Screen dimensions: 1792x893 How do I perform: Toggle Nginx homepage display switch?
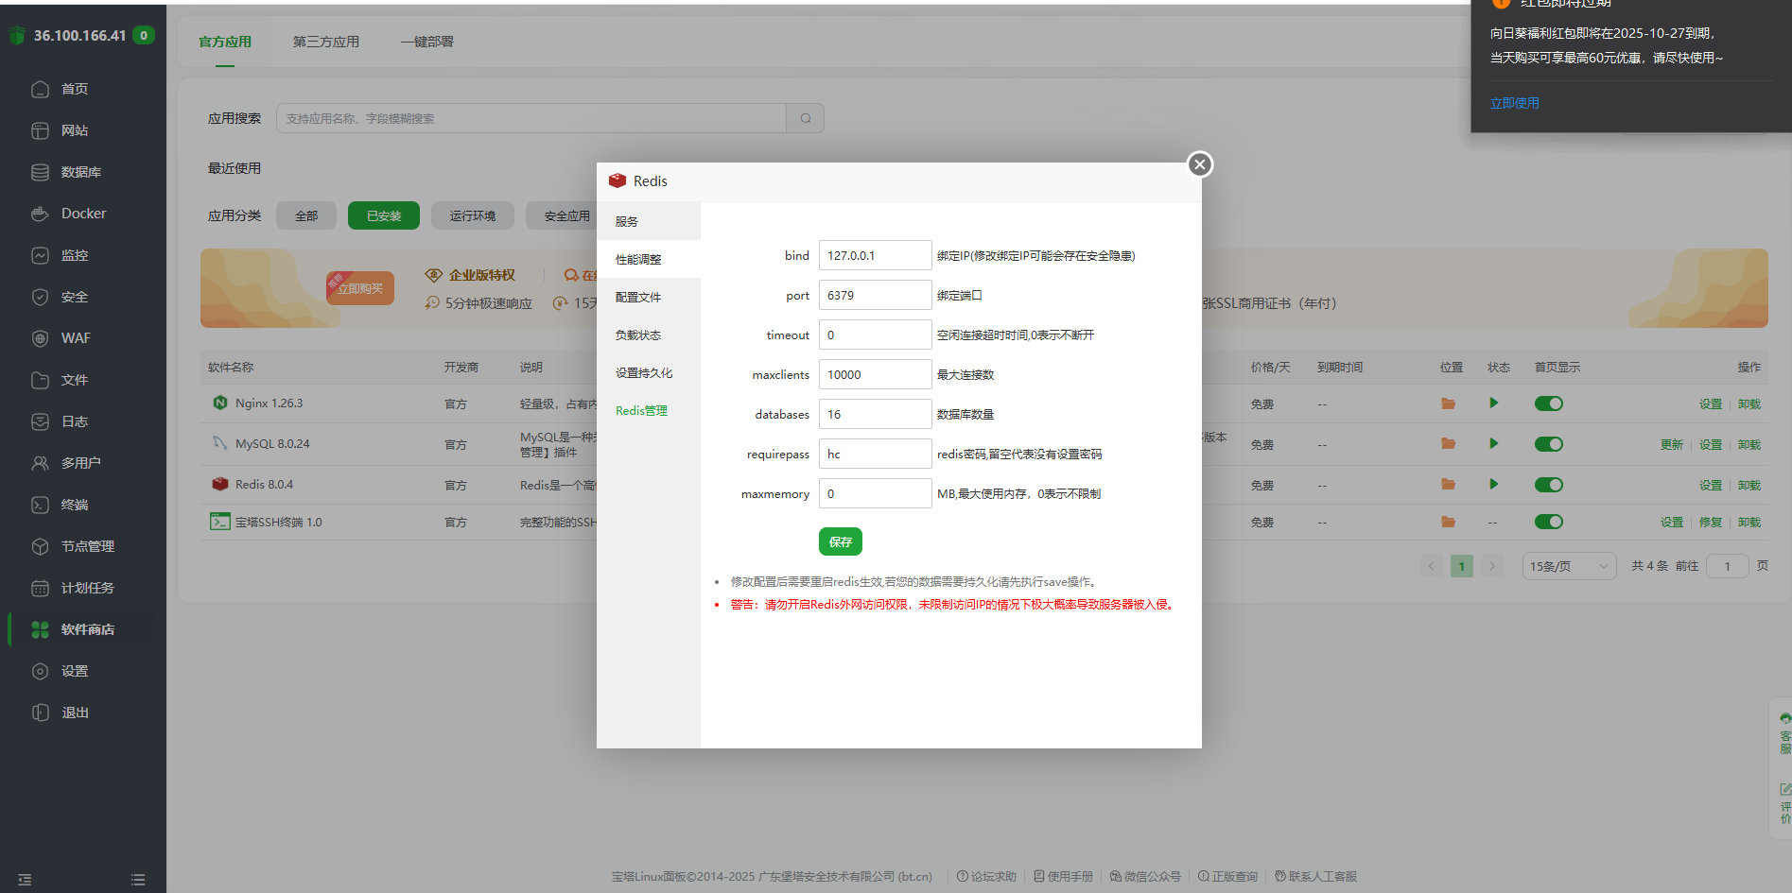click(x=1548, y=403)
